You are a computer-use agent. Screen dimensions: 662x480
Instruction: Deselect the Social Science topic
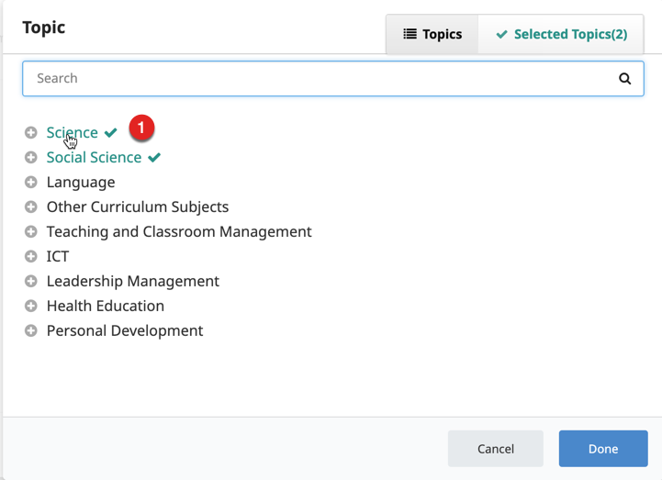click(94, 158)
